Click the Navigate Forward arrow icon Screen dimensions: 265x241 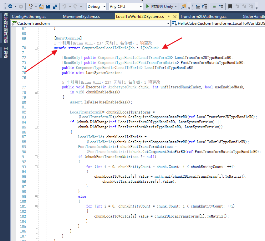(x=21, y=7)
